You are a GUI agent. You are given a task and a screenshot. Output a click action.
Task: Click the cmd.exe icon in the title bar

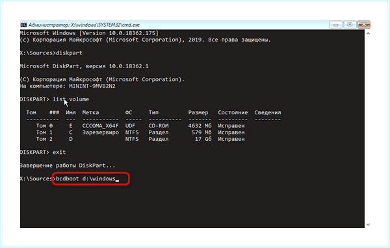(23, 25)
